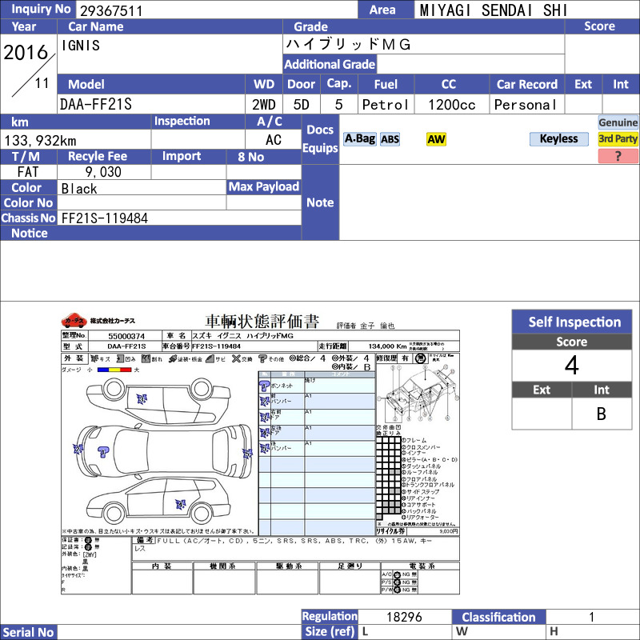This screenshot has height=640, width=640.
Task: Click the Chassis No field FF21S-119484
Action: [x=104, y=218]
